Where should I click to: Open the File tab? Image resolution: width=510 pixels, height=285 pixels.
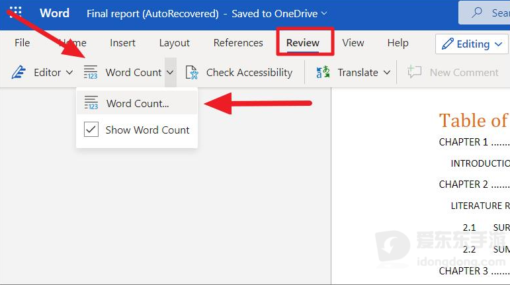point(22,42)
